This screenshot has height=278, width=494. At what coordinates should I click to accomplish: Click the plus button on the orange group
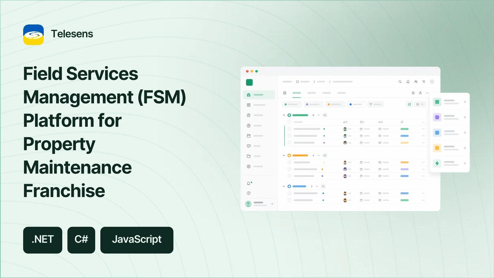coord(325,155)
